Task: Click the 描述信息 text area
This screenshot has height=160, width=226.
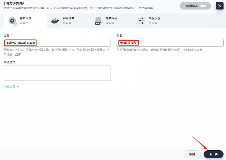Action: point(57,73)
